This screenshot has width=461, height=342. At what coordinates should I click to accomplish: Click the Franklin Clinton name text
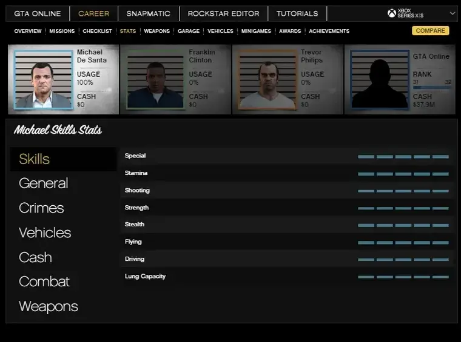[201, 56]
